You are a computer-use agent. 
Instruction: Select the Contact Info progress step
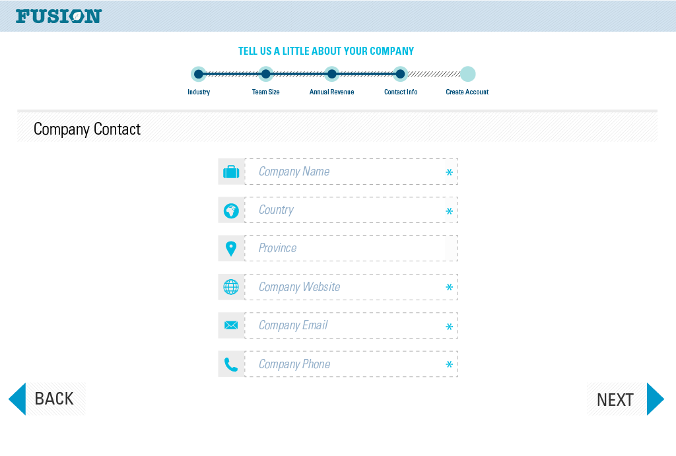tap(401, 74)
